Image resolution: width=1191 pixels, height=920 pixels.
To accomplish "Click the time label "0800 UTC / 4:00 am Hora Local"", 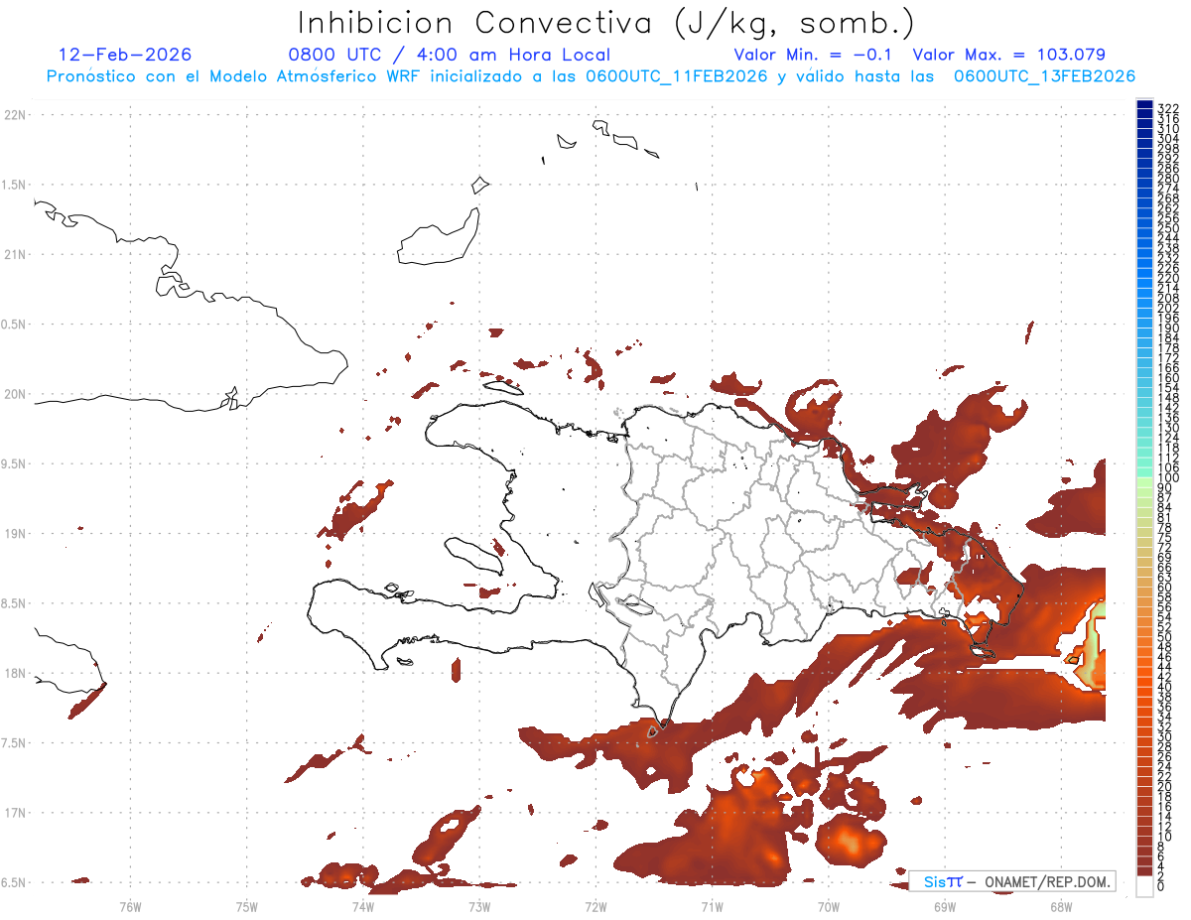I will (449, 55).
